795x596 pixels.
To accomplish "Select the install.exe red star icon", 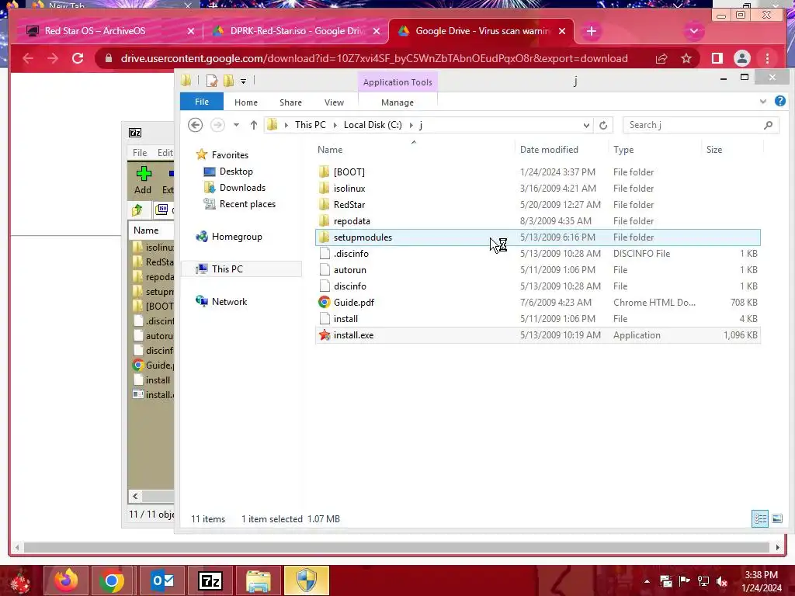I will point(324,335).
